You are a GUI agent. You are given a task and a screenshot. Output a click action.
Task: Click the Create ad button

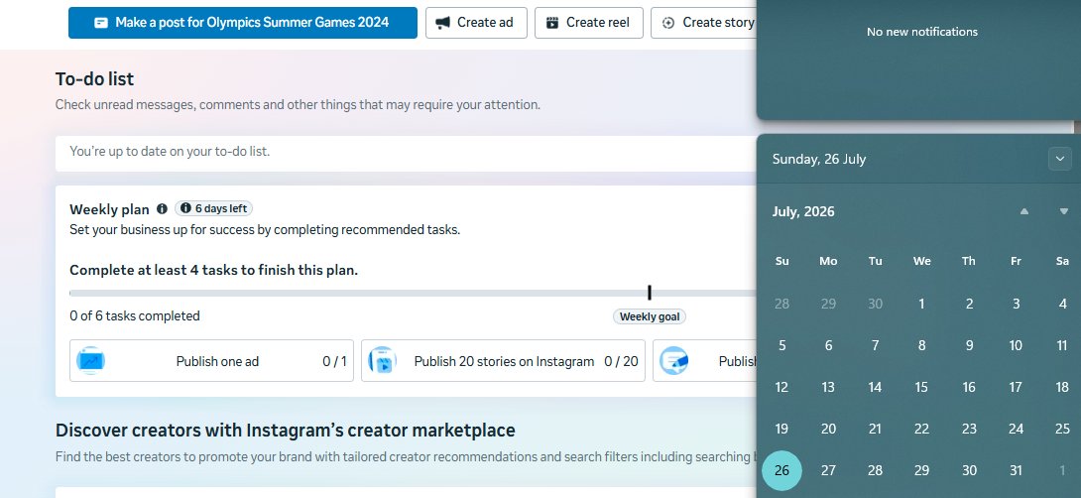coord(476,23)
